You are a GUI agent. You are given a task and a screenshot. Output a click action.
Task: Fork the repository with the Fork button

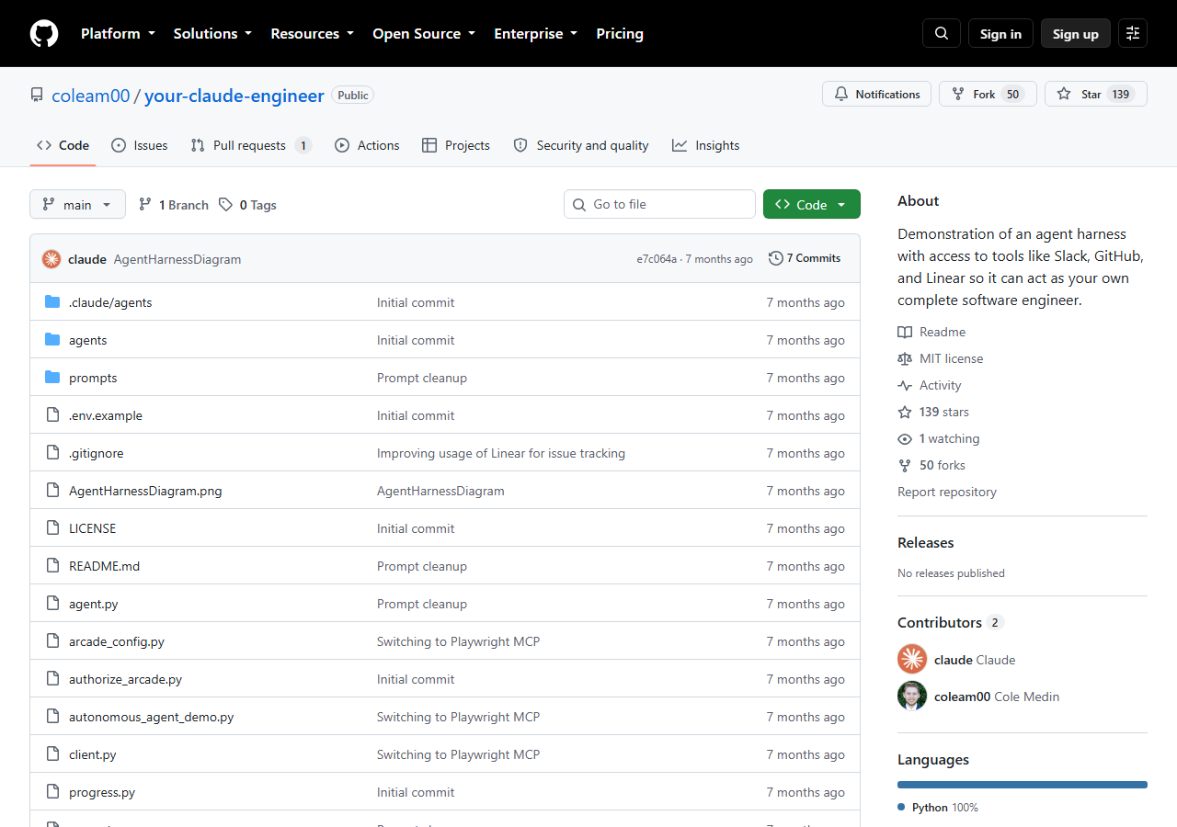(x=988, y=94)
